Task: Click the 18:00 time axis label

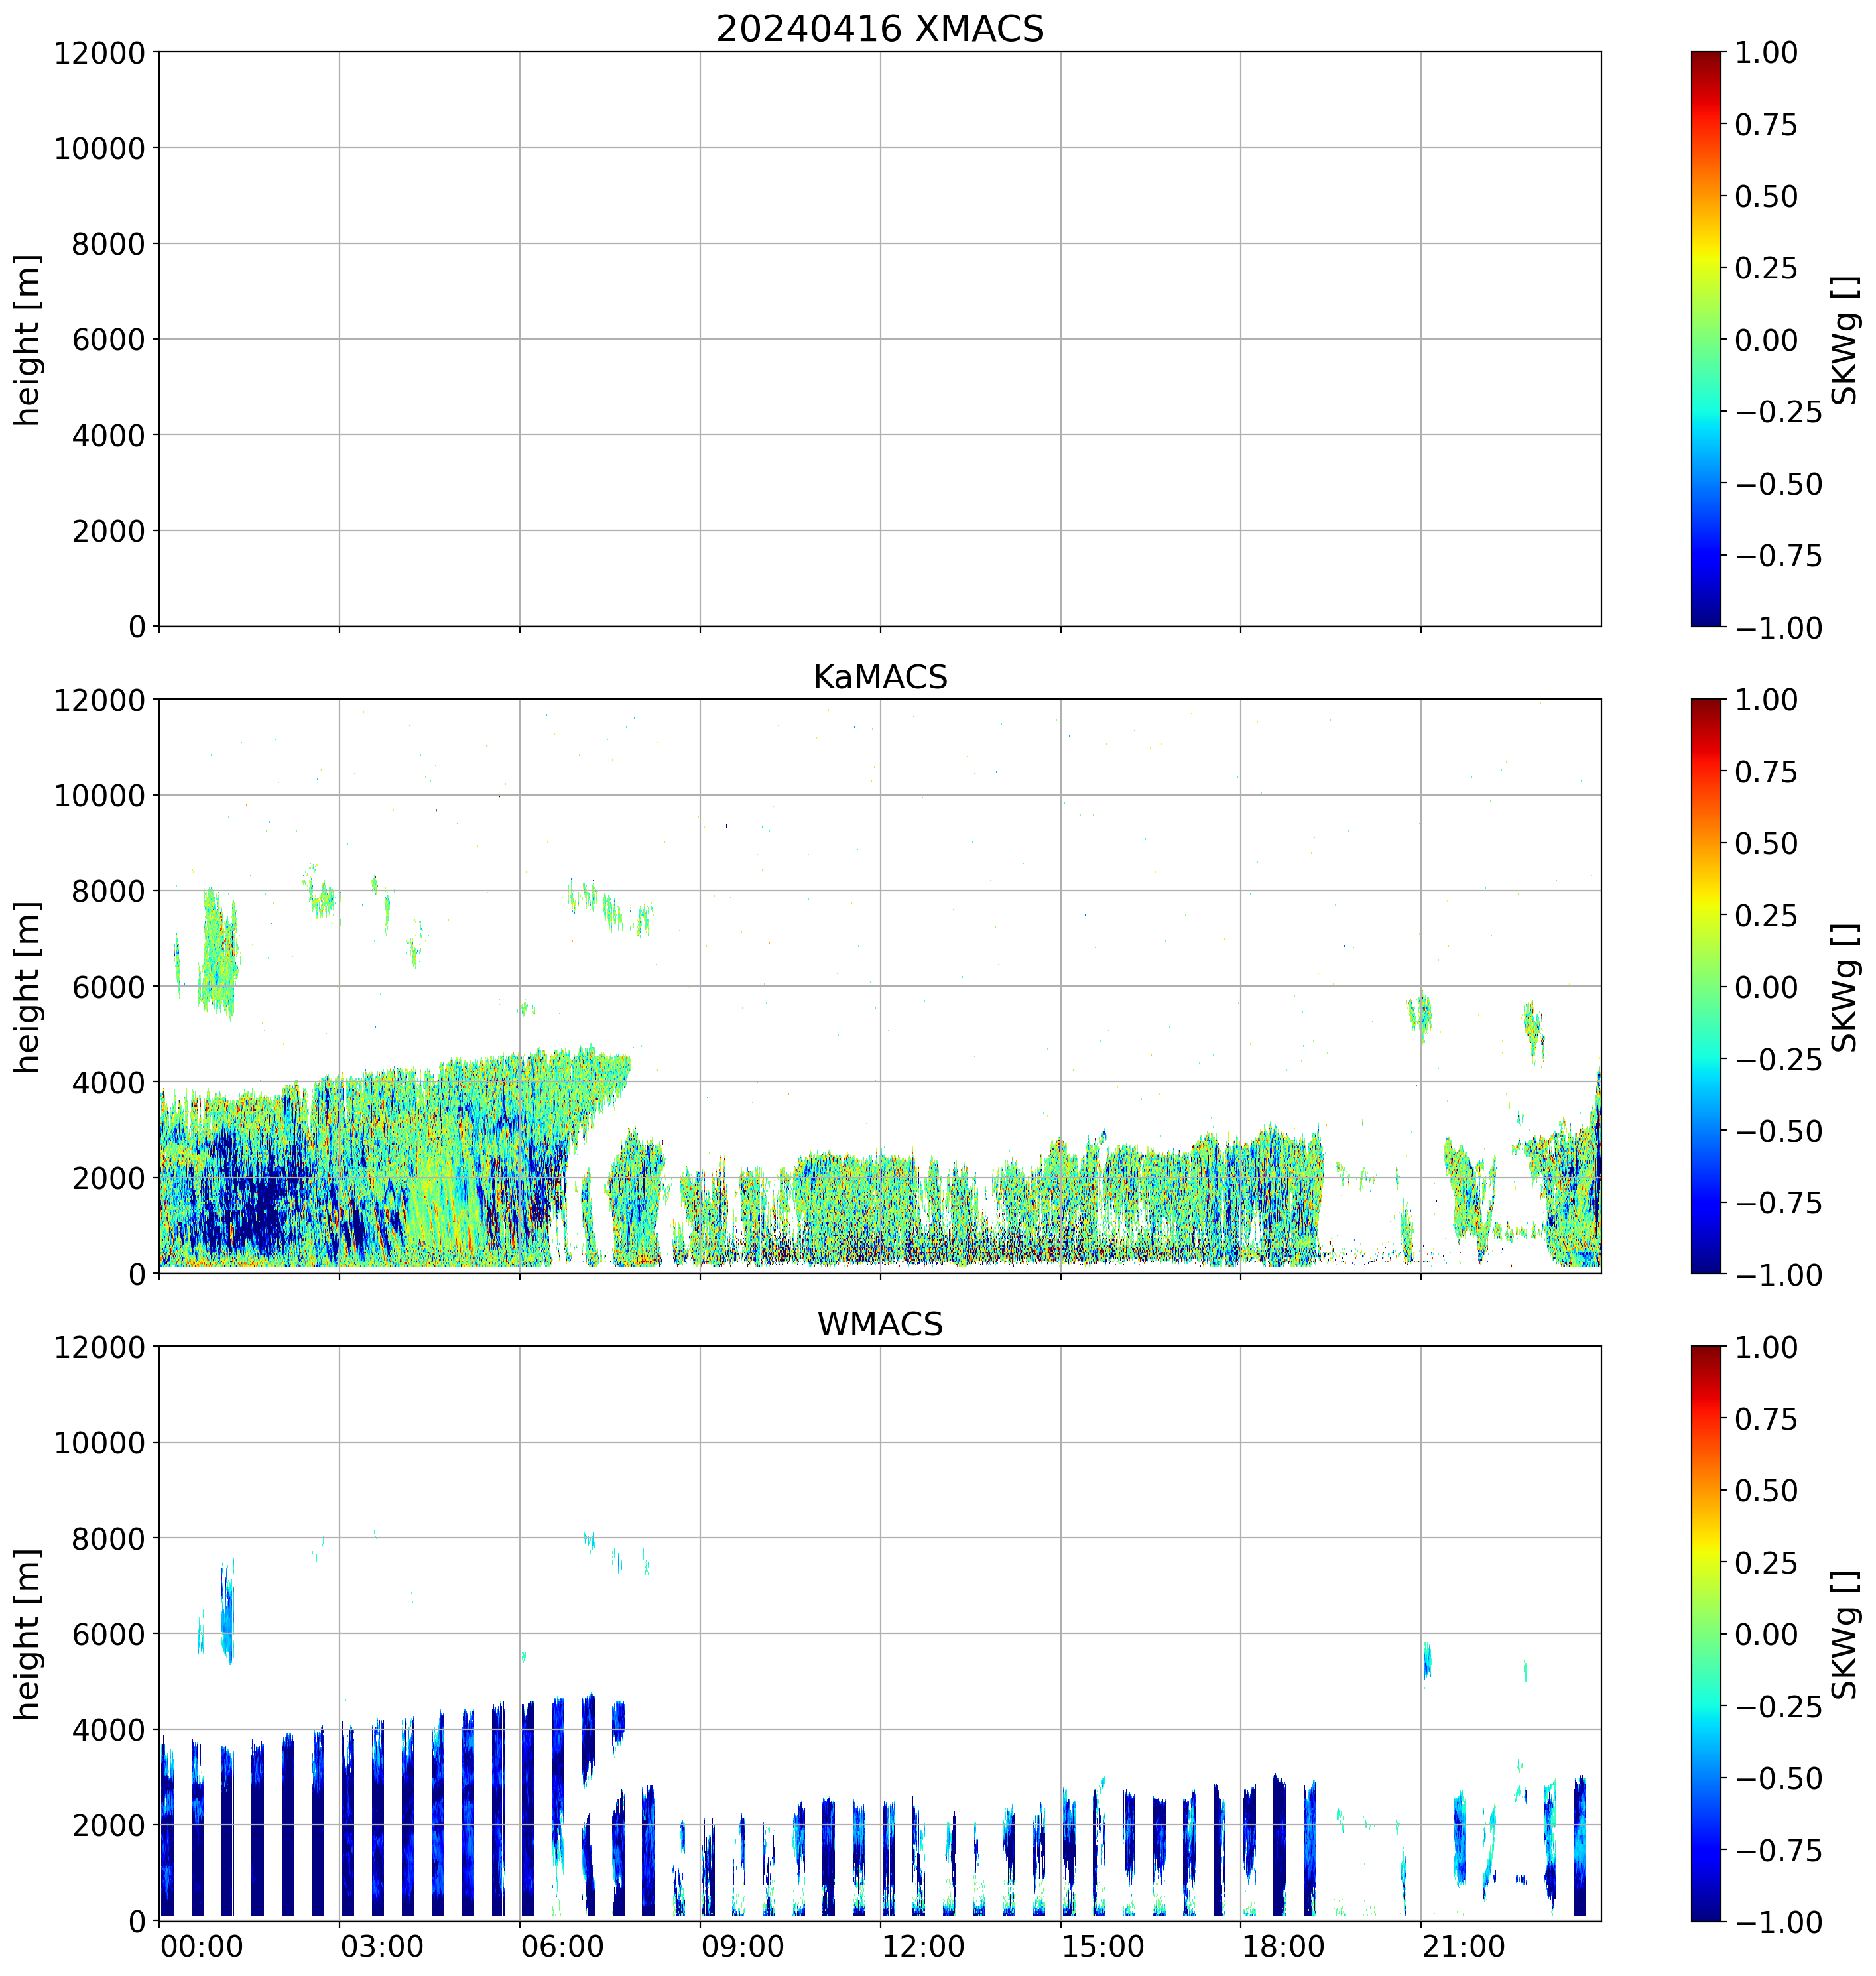Action: (x=1283, y=1947)
